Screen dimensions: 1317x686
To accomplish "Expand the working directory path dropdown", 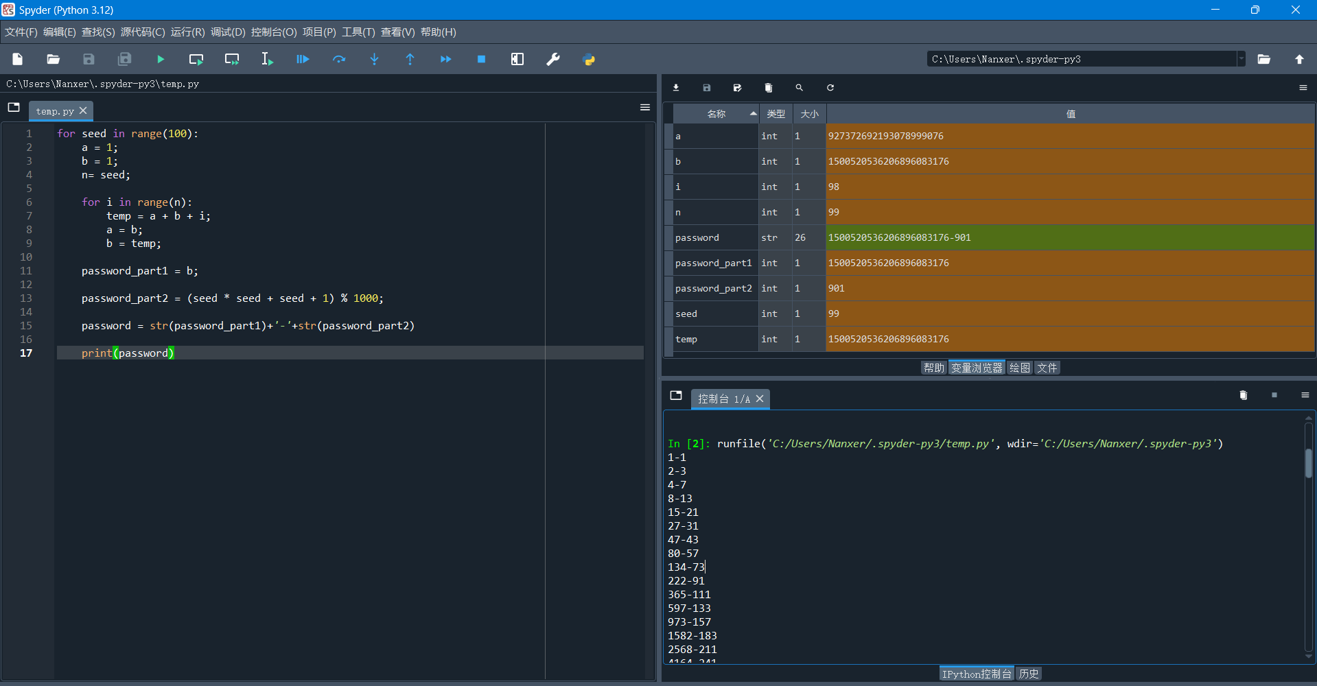I will tap(1241, 59).
